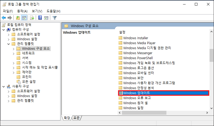Click the vertical scrollbar up arrow
Viewport: 214px width, 126px height.
[211, 32]
